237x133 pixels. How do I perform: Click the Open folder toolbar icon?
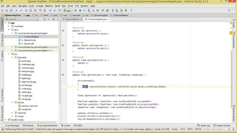(x=3, y=10)
